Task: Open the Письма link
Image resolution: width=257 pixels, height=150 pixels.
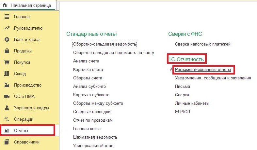Action: [x=183, y=87]
